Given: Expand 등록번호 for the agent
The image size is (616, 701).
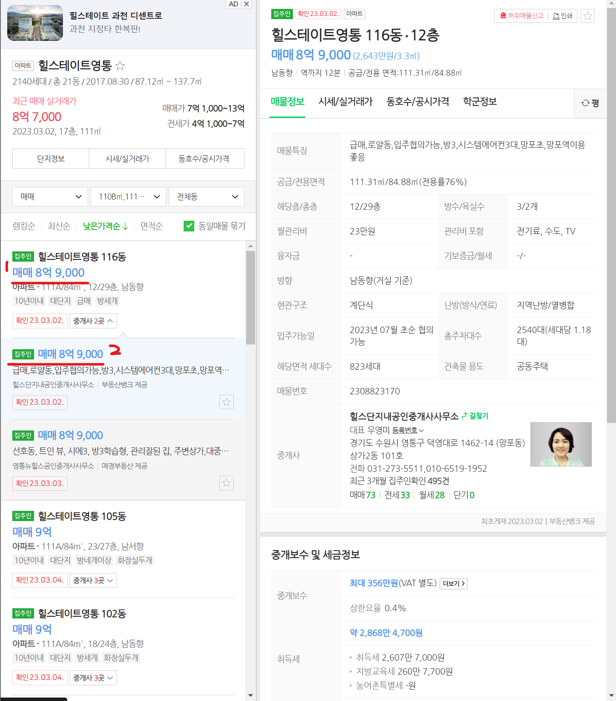Looking at the screenshot, I should [408, 430].
